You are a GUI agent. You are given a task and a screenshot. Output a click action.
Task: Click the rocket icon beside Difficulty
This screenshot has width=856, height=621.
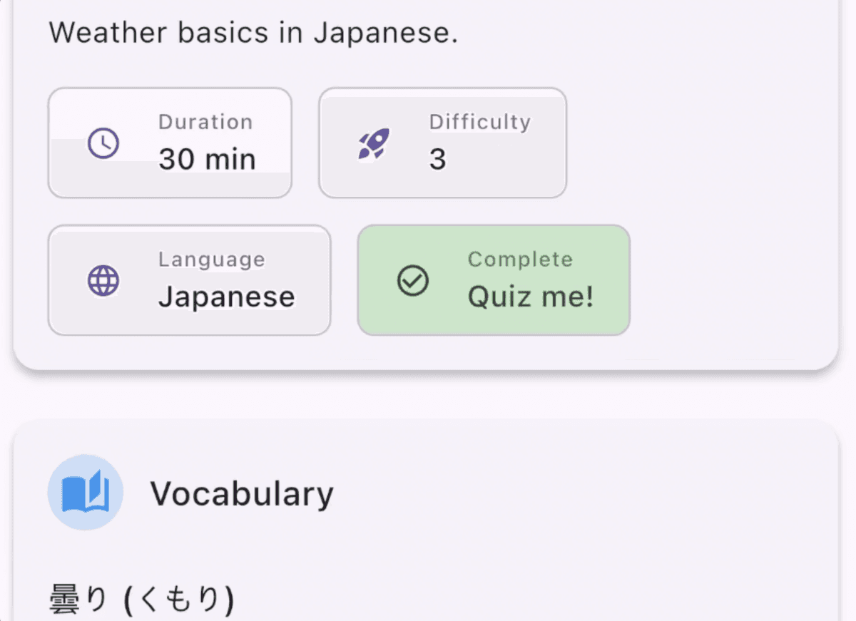pos(374,143)
